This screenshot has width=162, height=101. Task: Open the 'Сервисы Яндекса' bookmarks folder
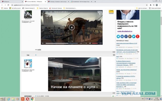(x=42, y=8)
